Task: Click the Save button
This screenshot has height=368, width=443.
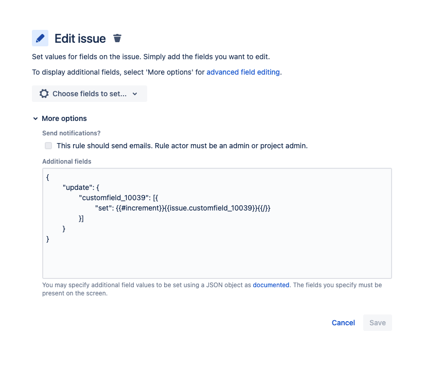Action: [378, 323]
